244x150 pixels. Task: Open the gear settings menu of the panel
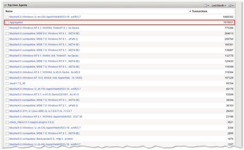point(231,6)
